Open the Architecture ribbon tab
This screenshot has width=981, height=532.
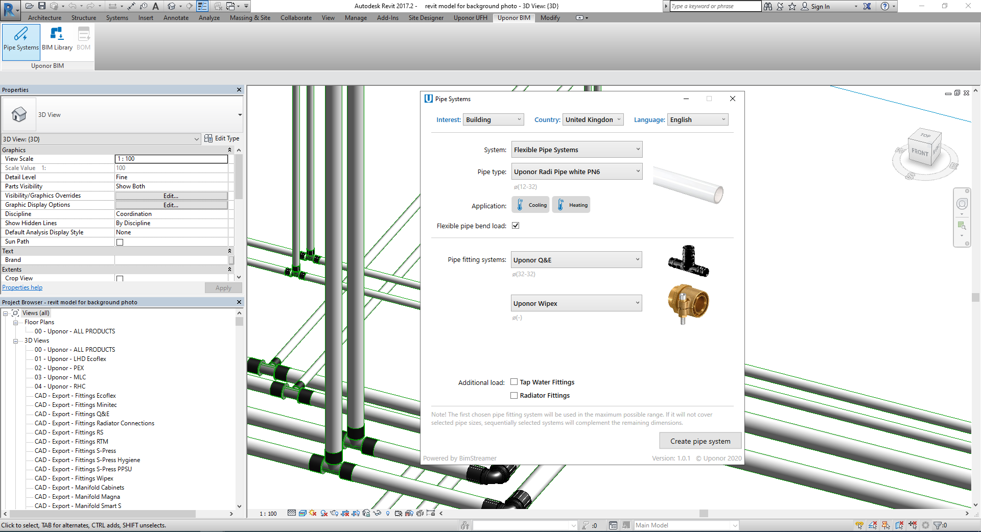click(44, 18)
